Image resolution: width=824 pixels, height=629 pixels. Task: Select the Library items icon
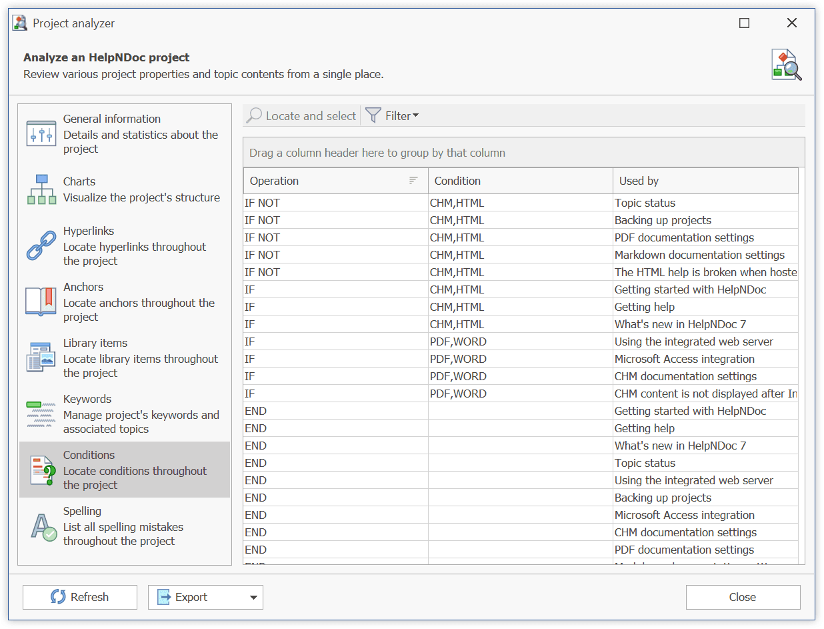tap(41, 358)
